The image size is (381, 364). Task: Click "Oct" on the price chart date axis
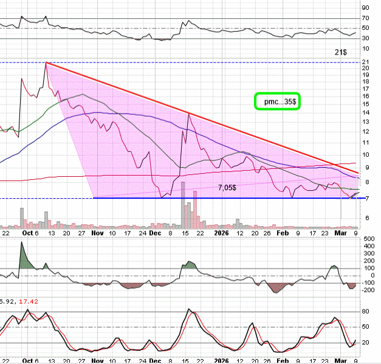pos(28,232)
